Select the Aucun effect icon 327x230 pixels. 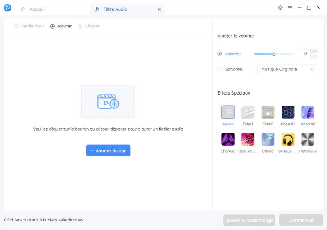click(228, 112)
